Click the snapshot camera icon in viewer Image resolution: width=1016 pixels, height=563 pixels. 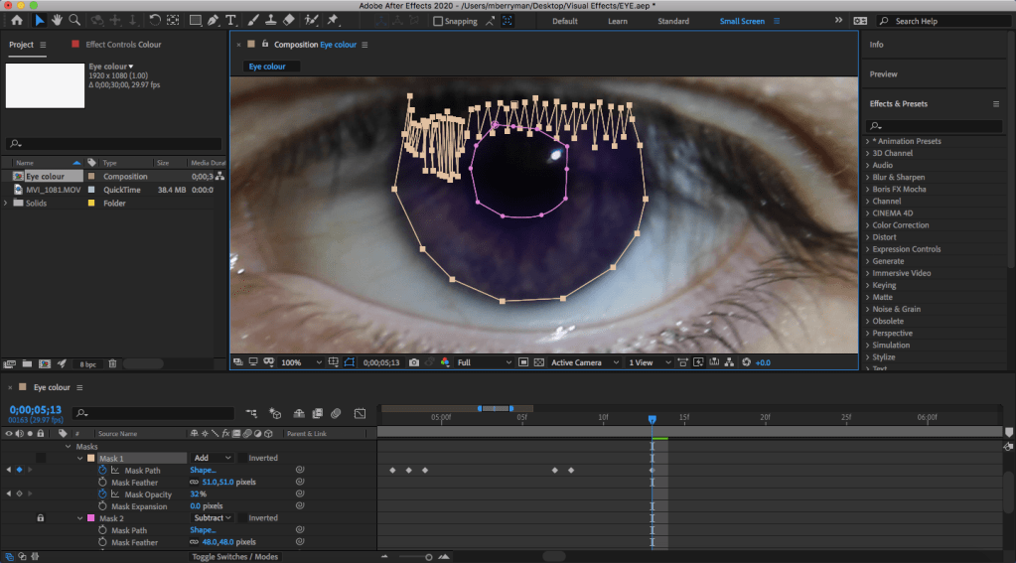pos(414,362)
